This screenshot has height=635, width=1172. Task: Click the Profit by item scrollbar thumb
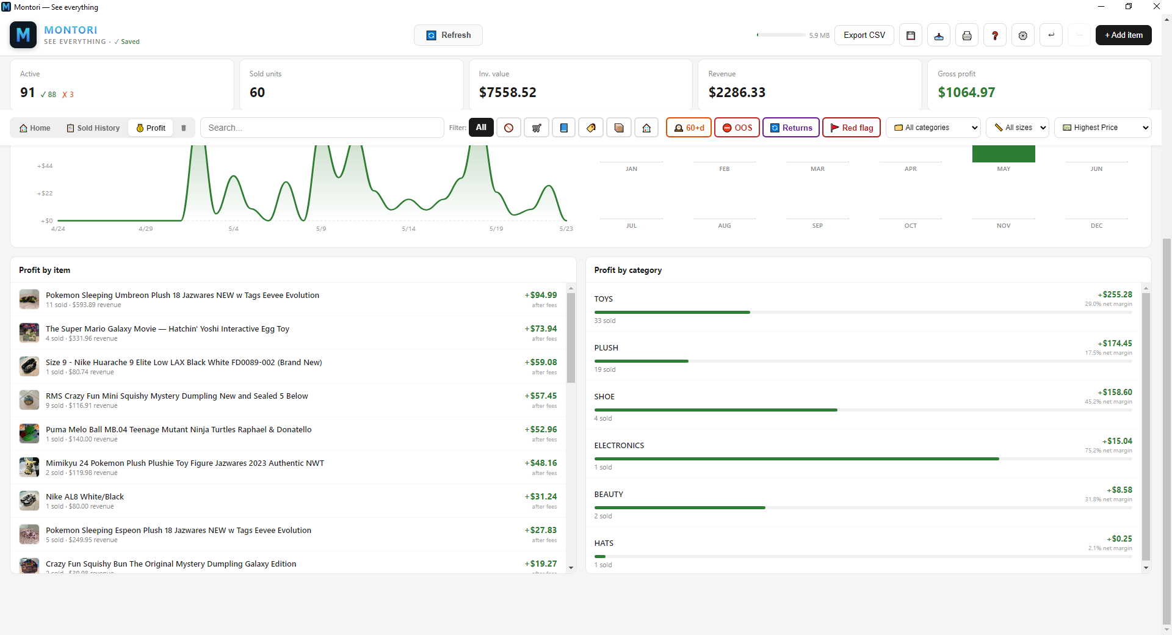click(571, 338)
